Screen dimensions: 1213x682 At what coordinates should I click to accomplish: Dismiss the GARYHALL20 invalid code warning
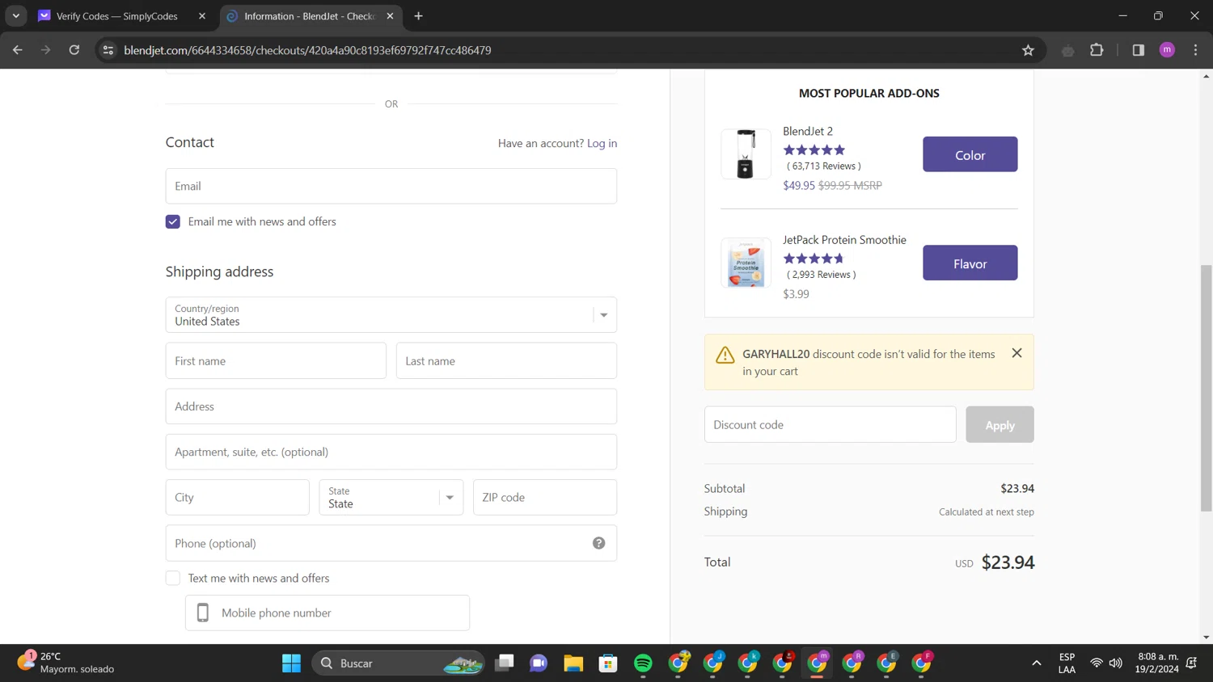(1016, 353)
